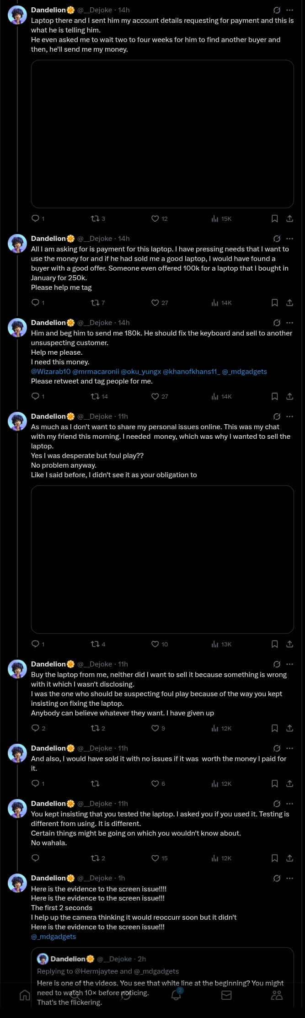Open Communities icon in bottom bar

point(277,995)
